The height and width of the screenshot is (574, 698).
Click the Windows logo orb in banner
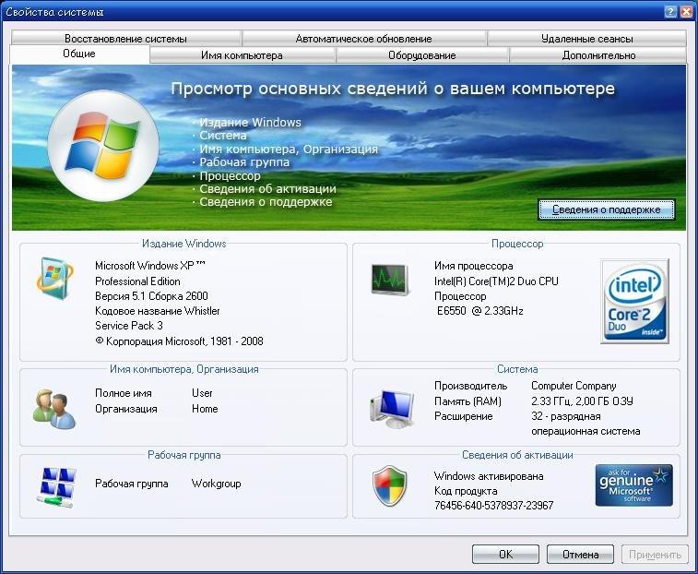tap(103, 146)
